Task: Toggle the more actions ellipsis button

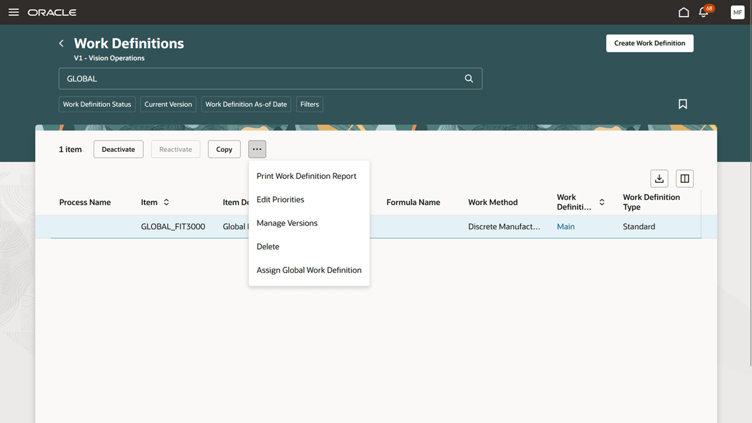Action: pyautogui.click(x=257, y=149)
